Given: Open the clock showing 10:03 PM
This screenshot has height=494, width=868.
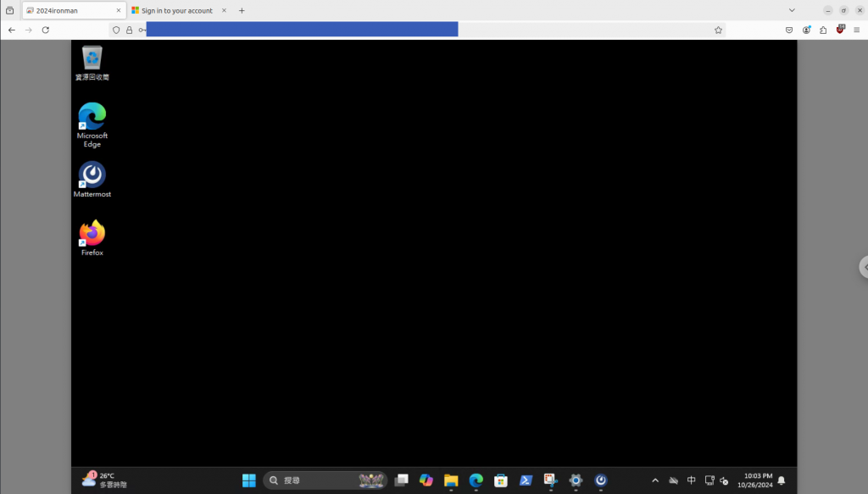Looking at the screenshot, I should (x=755, y=480).
